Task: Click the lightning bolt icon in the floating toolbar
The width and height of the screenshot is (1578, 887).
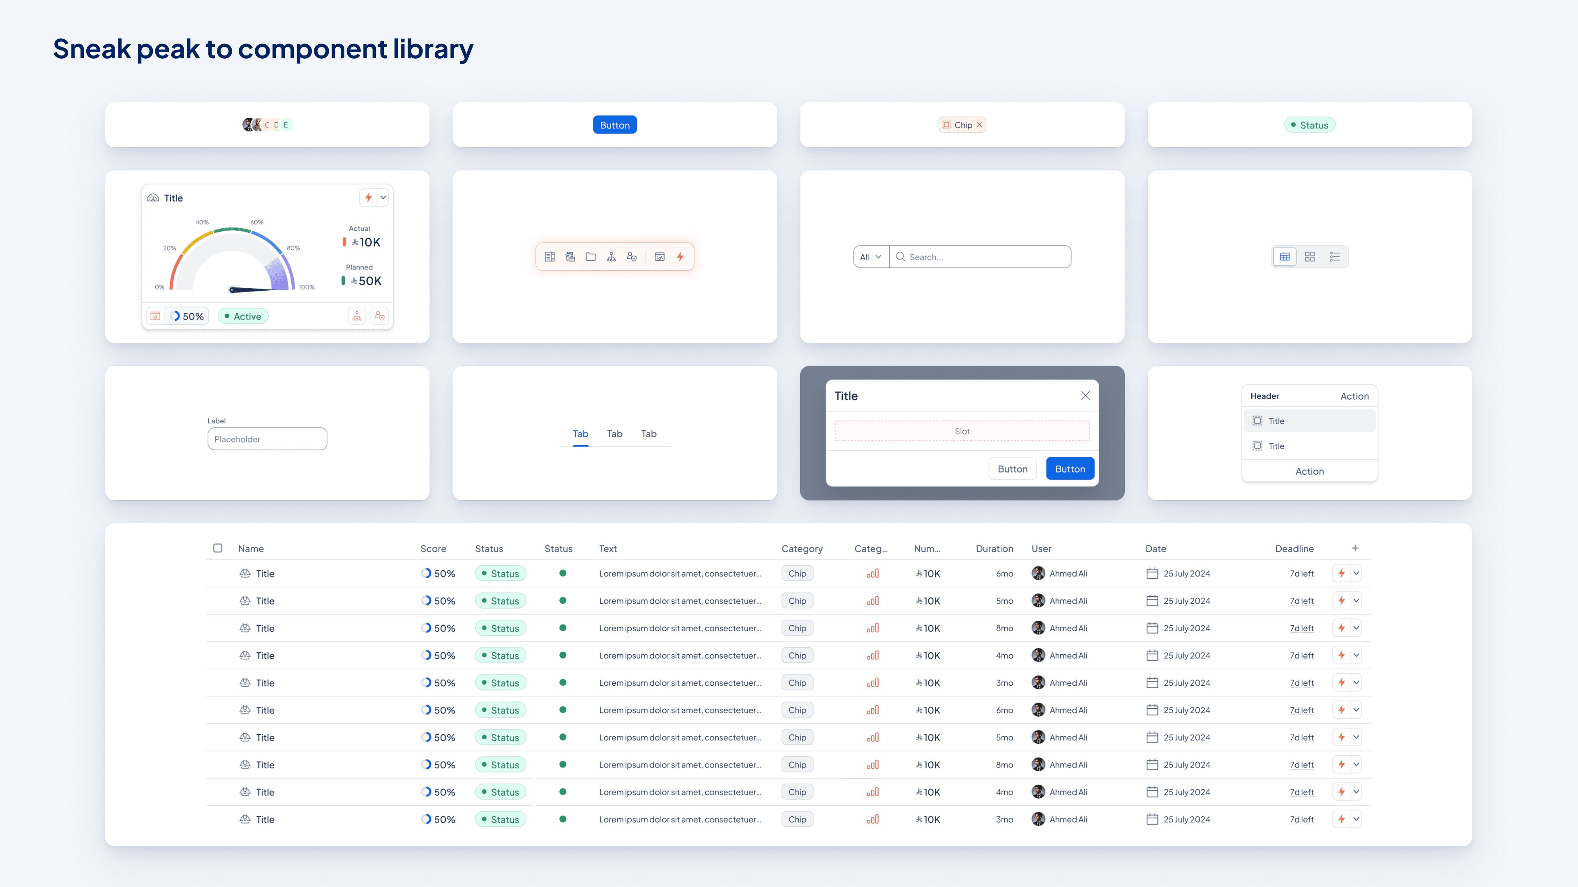Action: 680,257
